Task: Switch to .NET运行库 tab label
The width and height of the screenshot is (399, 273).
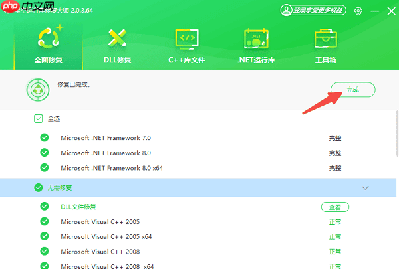Action: click(x=256, y=60)
